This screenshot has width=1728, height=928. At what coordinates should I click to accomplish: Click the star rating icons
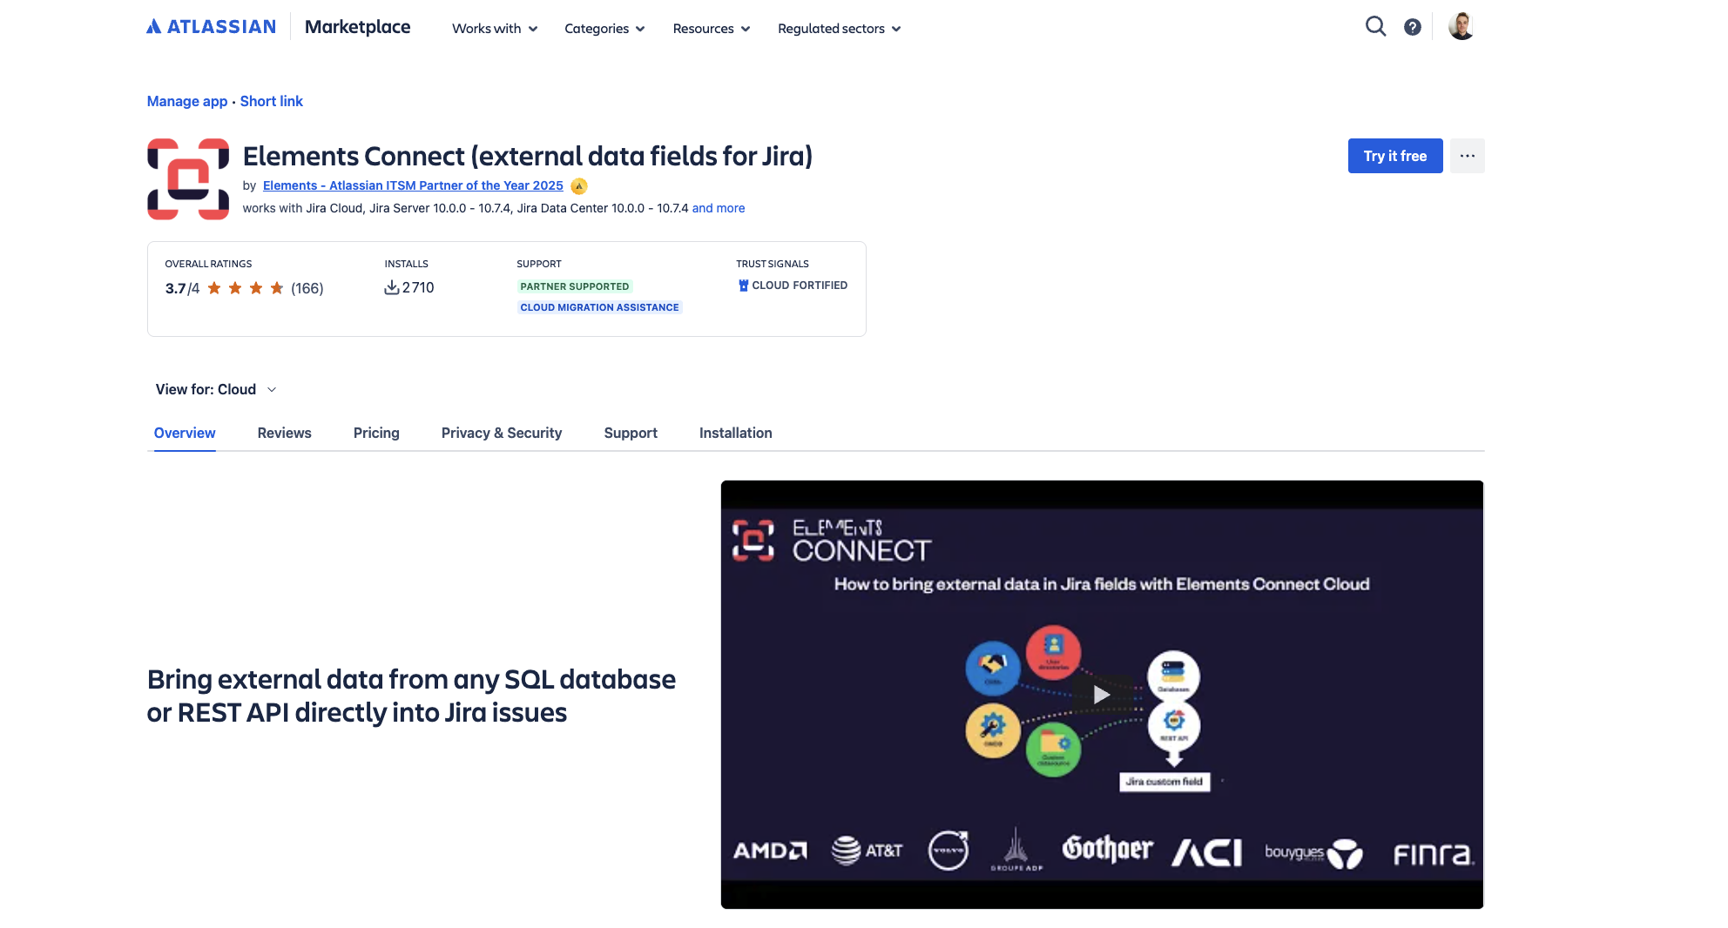[x=246, y=288]
